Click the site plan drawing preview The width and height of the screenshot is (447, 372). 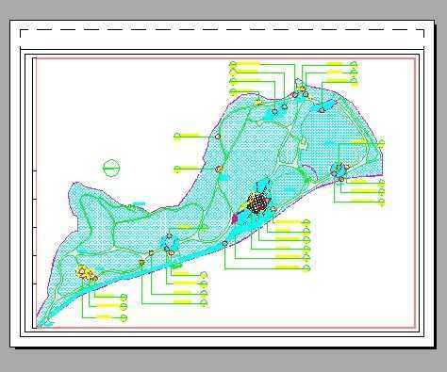[x=223, y=184]
